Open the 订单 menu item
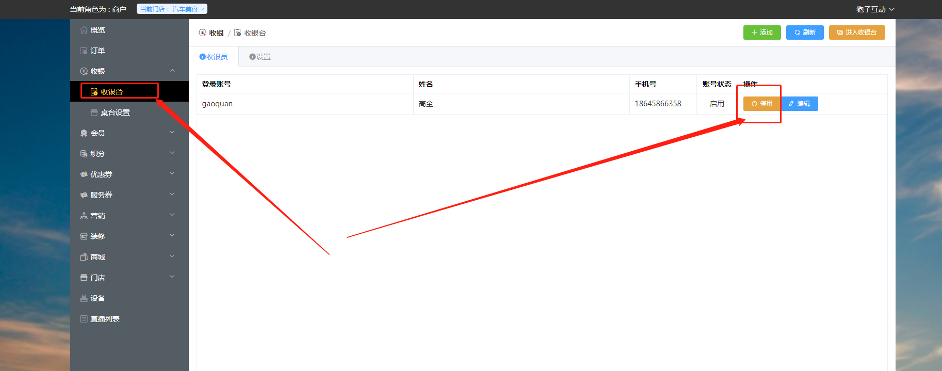 (x=129, y=51)
